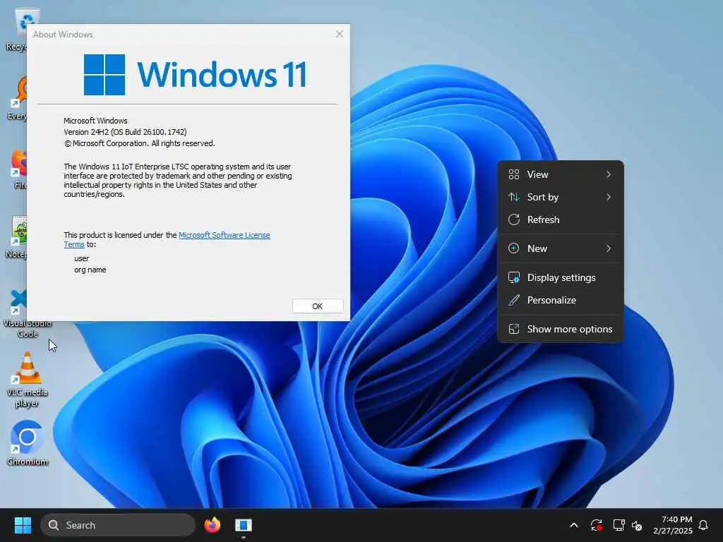723x542 pixels.
Task: Click the About Windows title bar text
Action: pyautogui.click(x=63, y=35)
